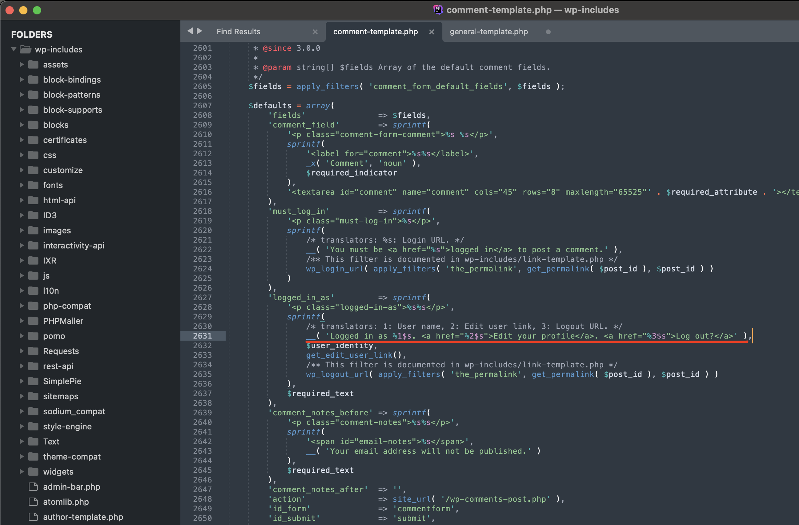Click the rest-api folder icon
The width and height of the screenshot is (799, 525).
point(33,366)
